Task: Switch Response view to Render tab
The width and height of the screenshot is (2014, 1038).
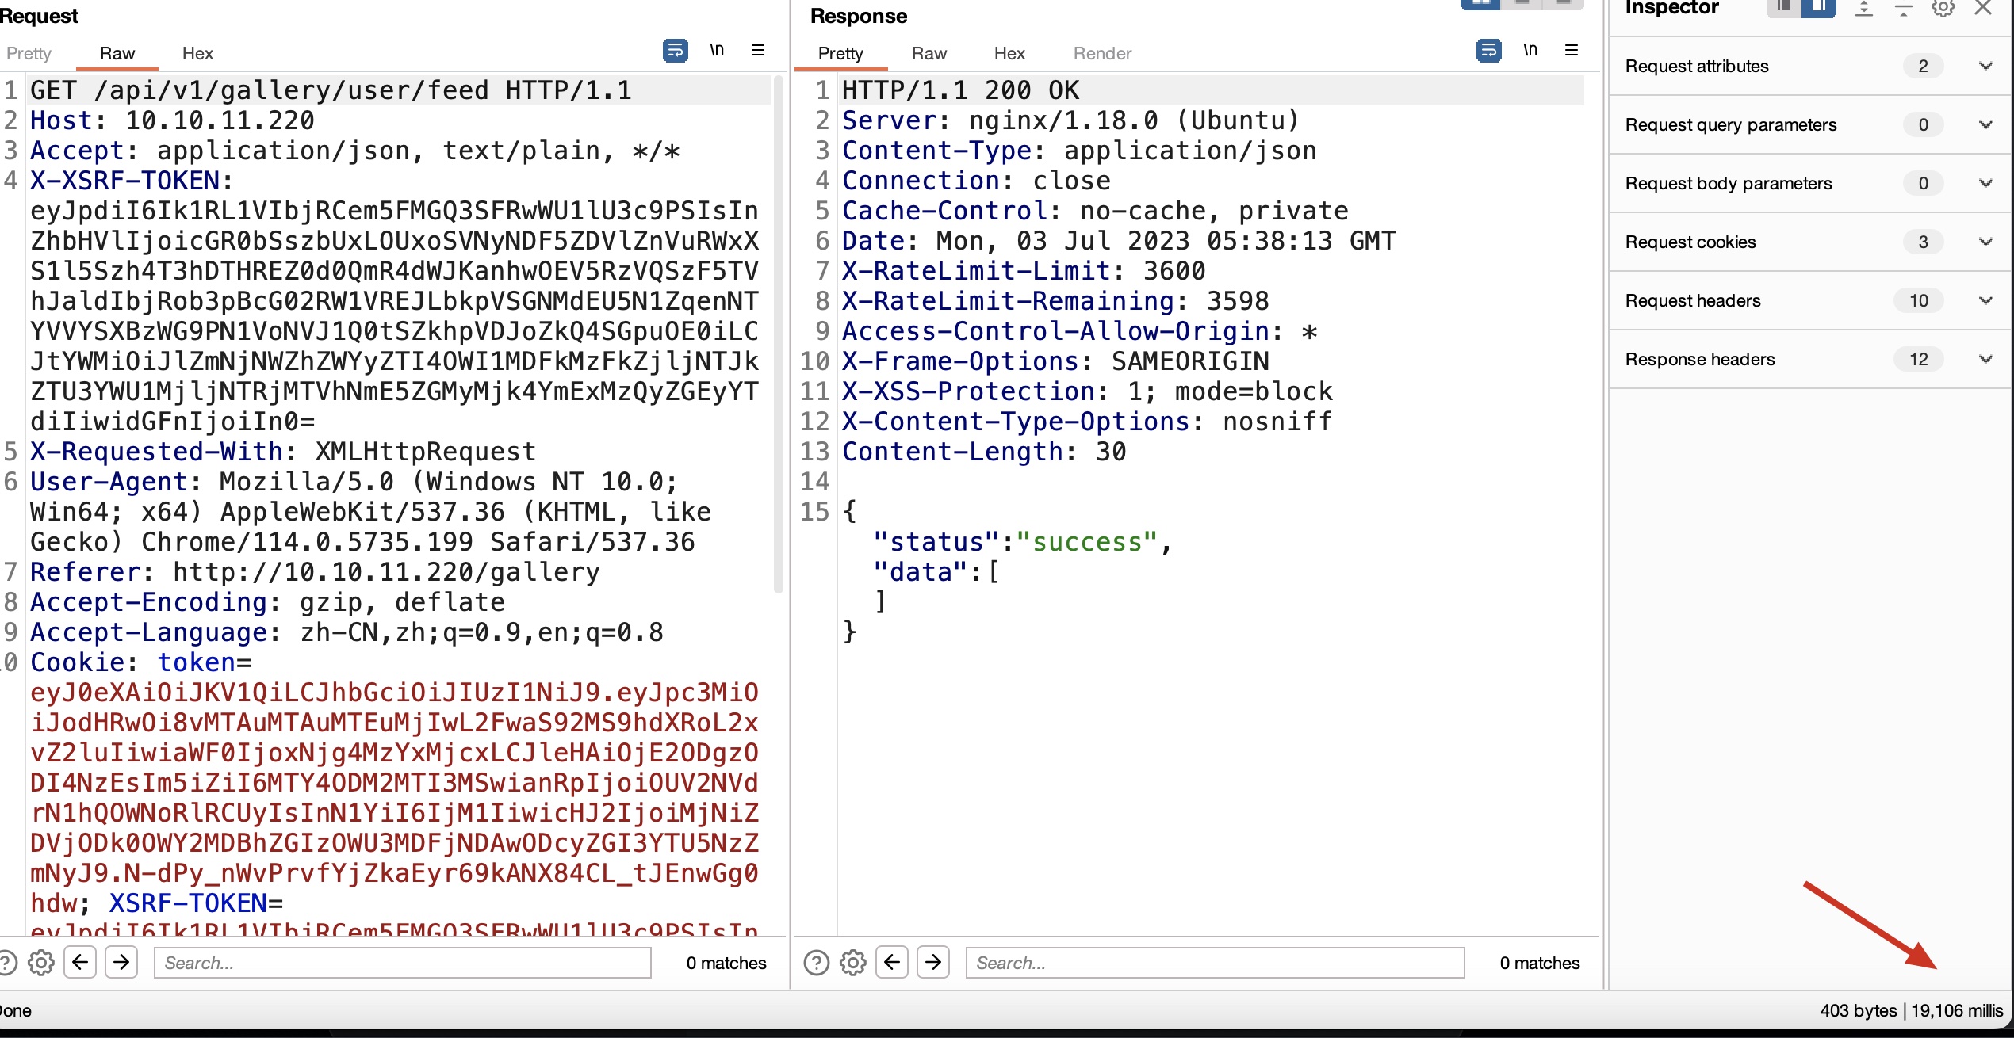Action: tap(1102, 53)
